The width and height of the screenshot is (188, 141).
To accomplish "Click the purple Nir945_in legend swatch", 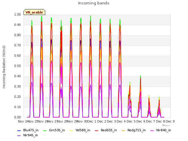I will pyautogui.click(x=19, y=136).
